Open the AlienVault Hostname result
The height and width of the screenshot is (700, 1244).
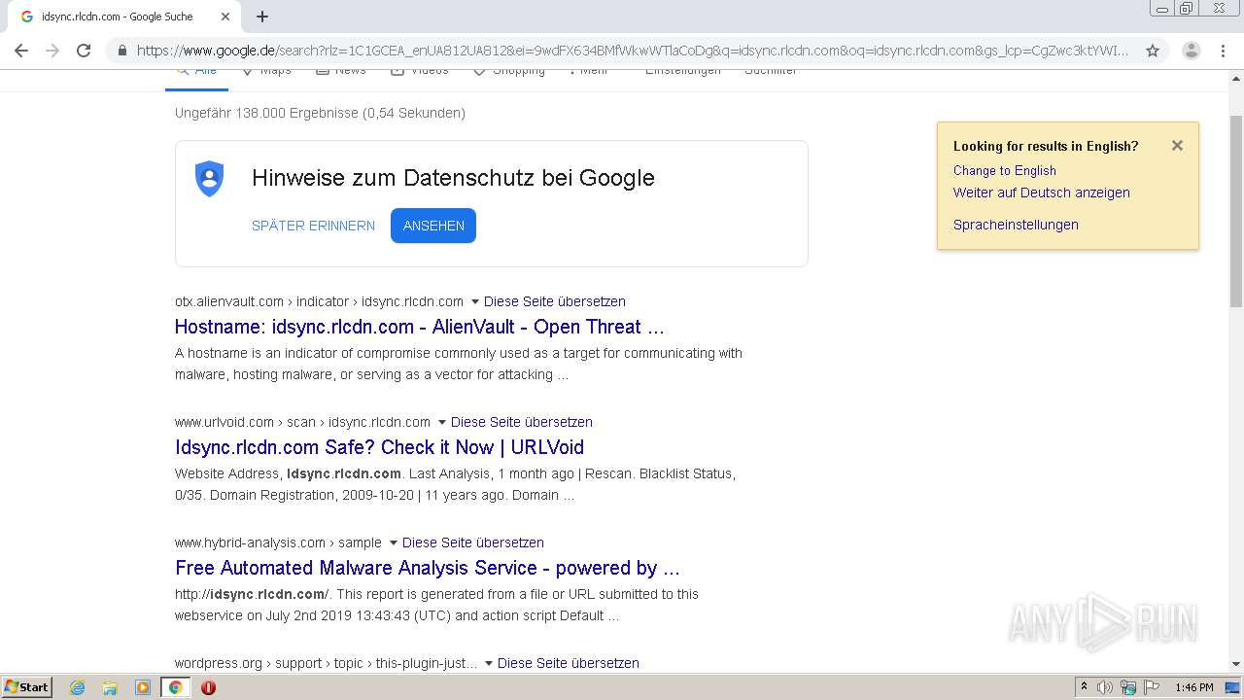point(420,327)
